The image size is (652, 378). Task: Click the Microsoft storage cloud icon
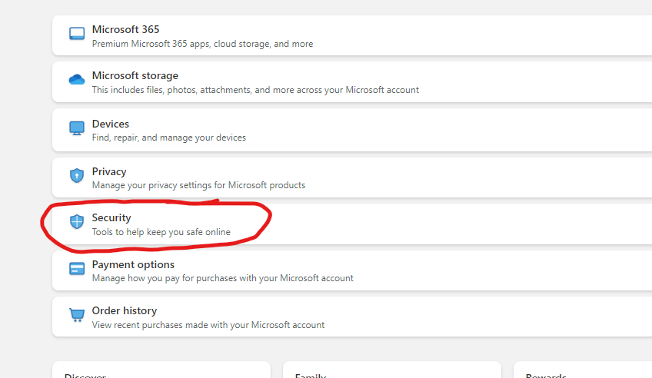point(77,79)
